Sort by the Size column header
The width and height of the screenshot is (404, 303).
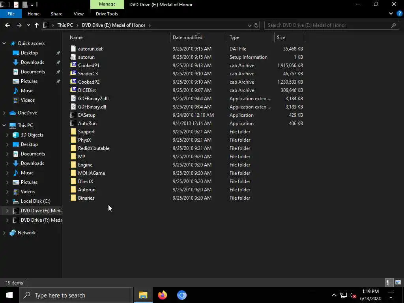point(281,37)
